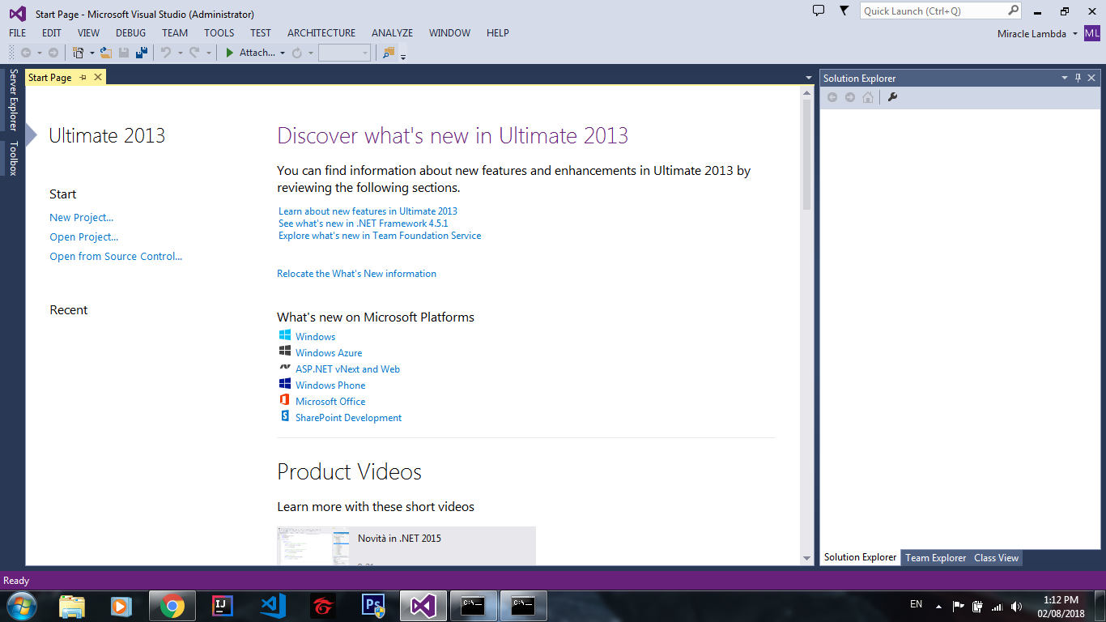Image resolution: width=1106 pixels, height=622 pixels.
Task: Click the Solution Explorer Home icon
Action: tap(868, 97)
